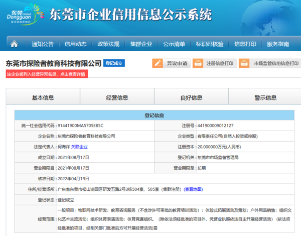The image size is (301, 236).
Task: Click the 登记状态 value 登记成立 in the table
Action: coord(66,200)
